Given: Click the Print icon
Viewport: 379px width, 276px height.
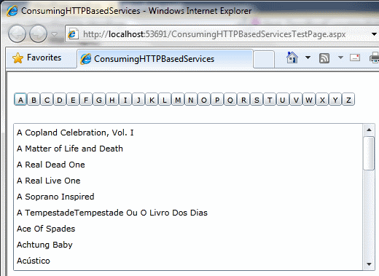Looking at the screenshot, I should (x=375, y=58).
